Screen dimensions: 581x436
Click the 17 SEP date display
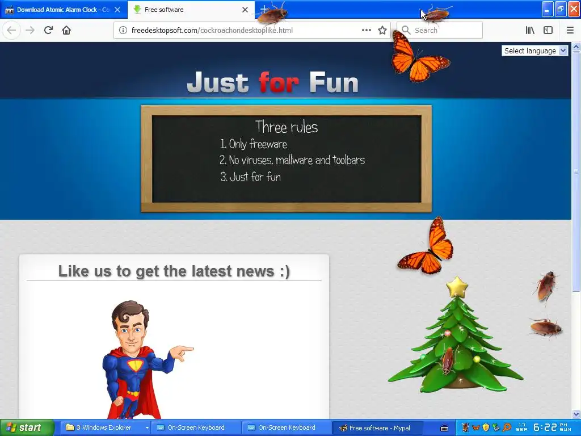point(522,427)
